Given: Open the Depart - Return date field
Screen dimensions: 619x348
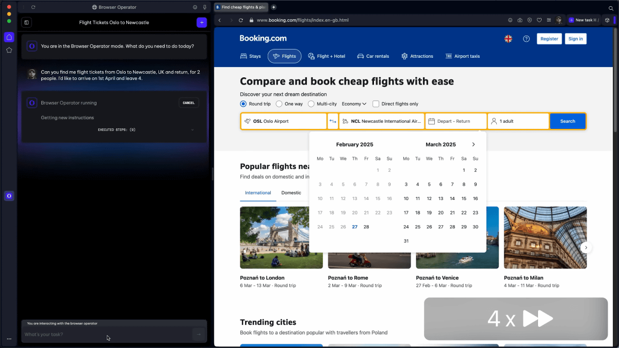Looking at the screenshot, I should coord(456,121).
